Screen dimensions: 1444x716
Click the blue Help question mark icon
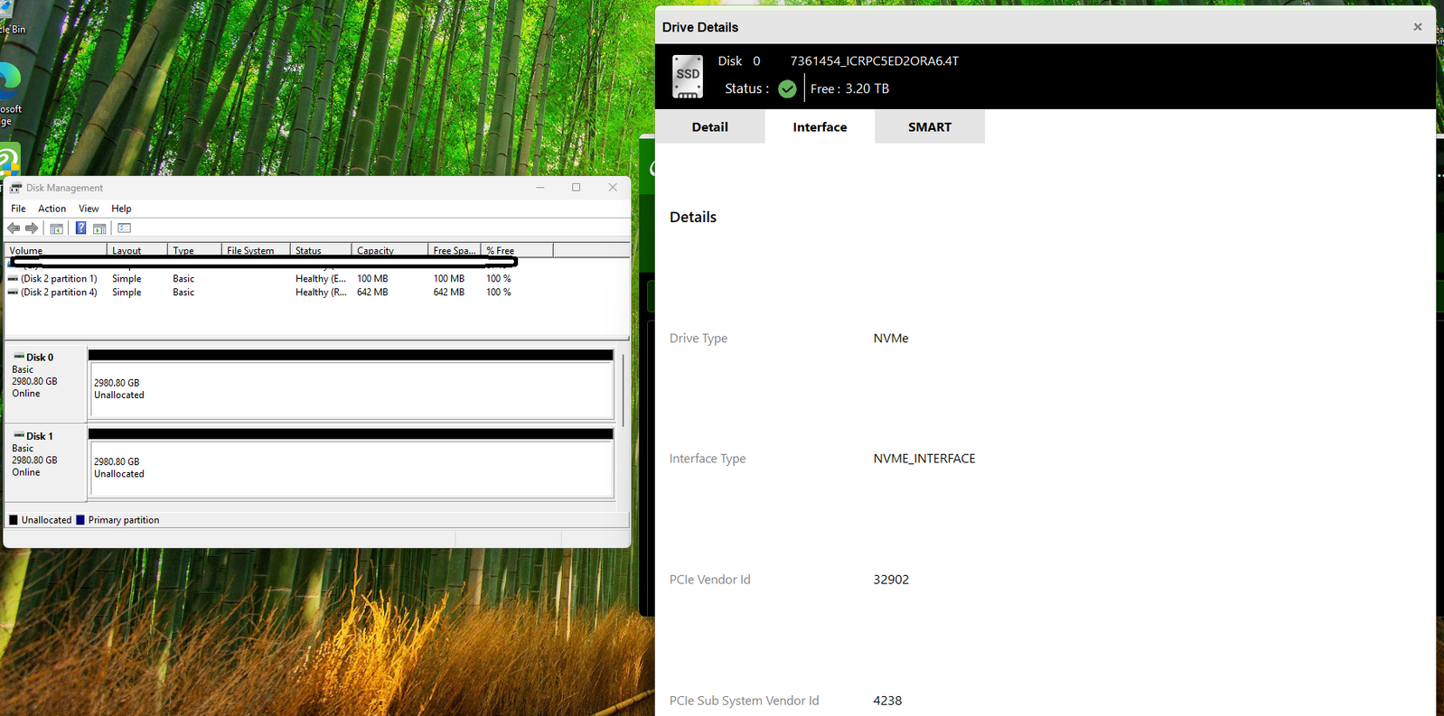coord(80,228)
